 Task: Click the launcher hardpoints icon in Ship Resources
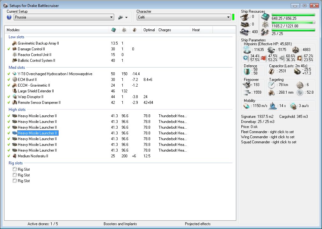coord(245,25)
